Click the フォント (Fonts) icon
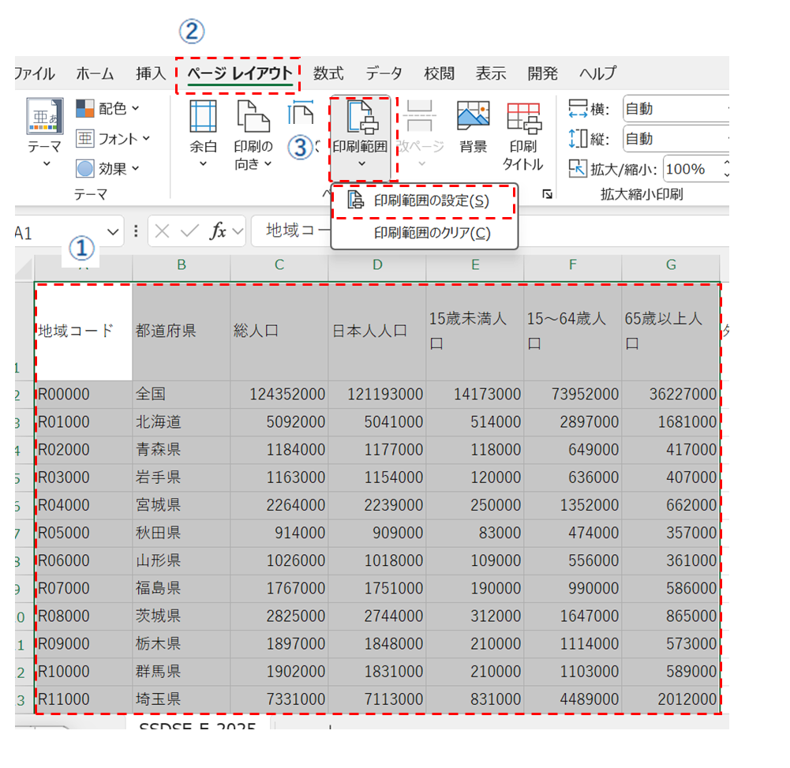 [85, 138]
